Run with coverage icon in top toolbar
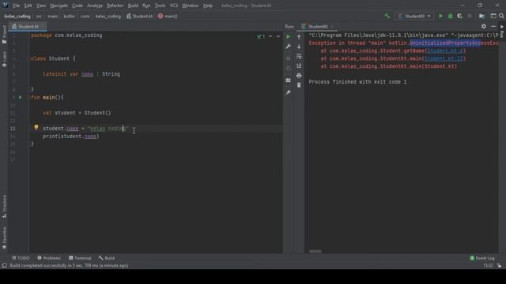 (x=460, y=16)
